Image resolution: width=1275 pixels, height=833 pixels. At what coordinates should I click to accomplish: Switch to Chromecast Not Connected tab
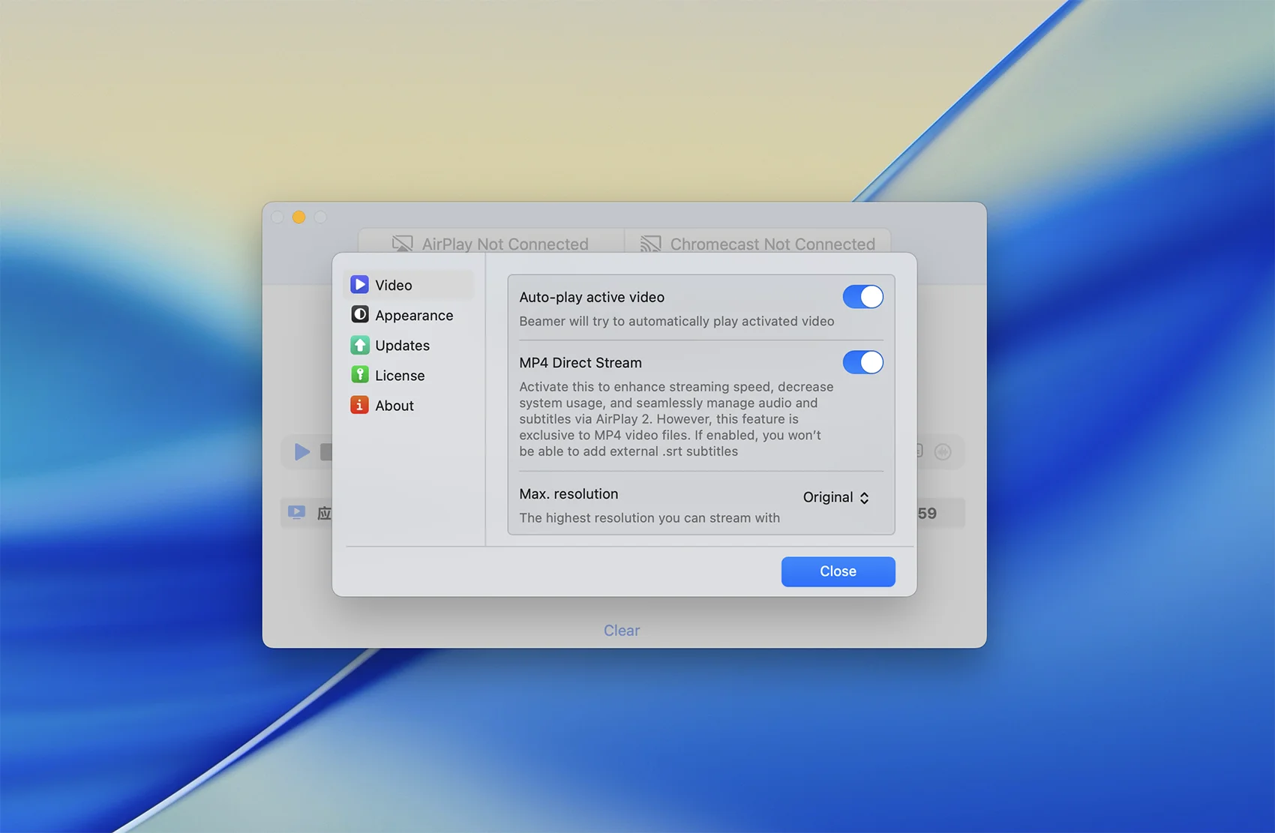tap(757, 244)
